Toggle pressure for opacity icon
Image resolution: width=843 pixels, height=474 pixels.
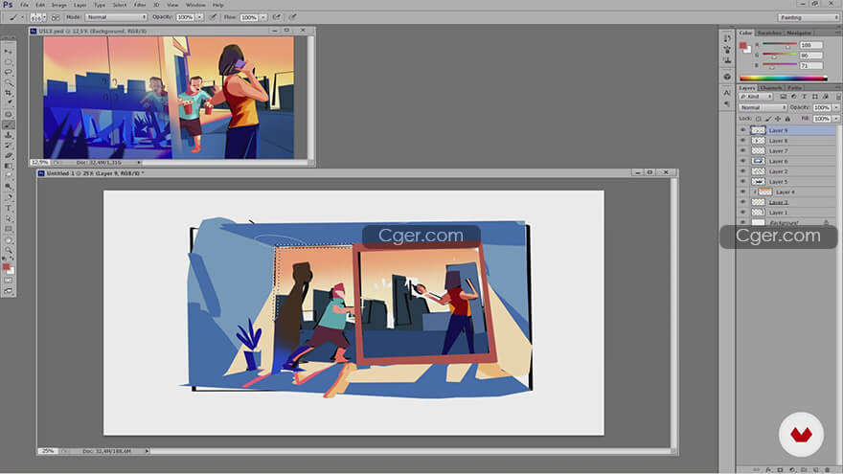[x=213, y=17]
